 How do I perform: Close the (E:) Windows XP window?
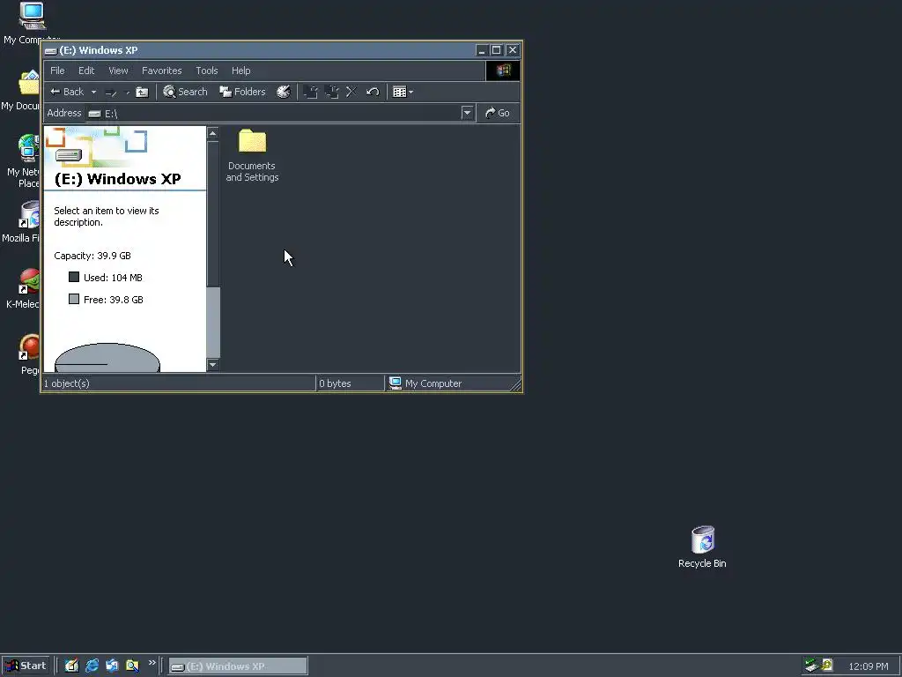click(513, 50)
